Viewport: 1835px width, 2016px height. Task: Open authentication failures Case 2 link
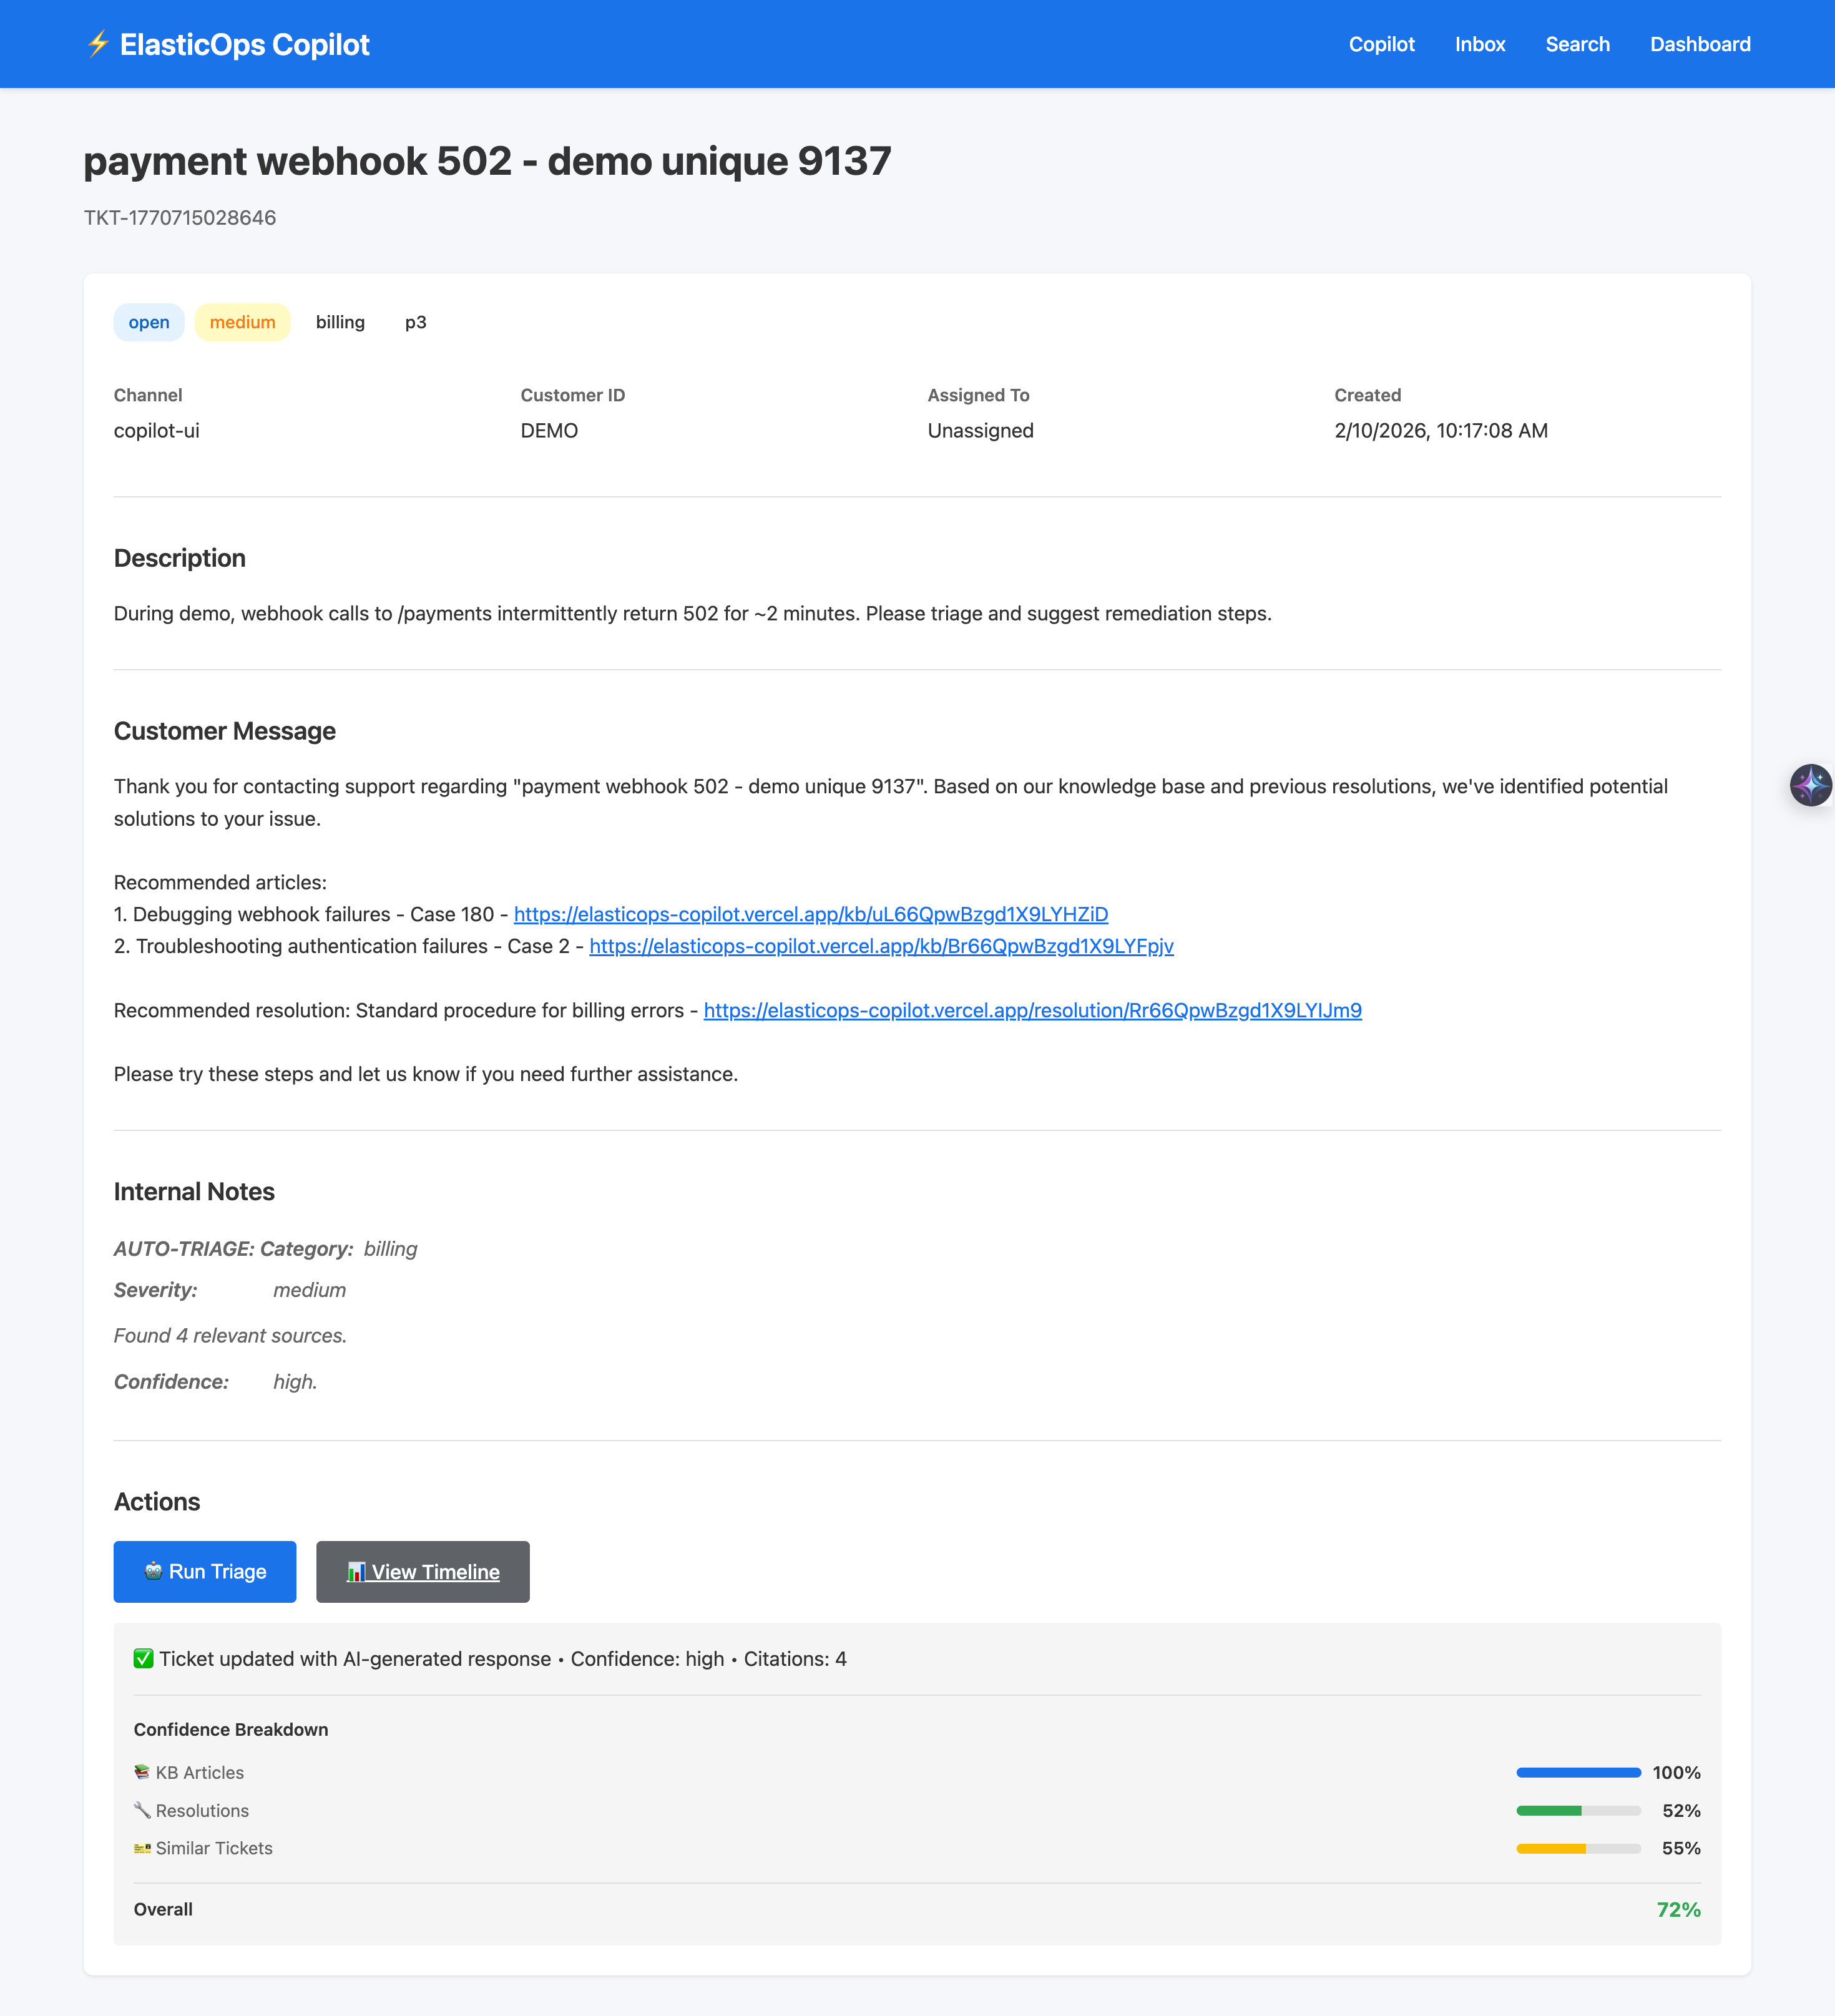point(881,946)
